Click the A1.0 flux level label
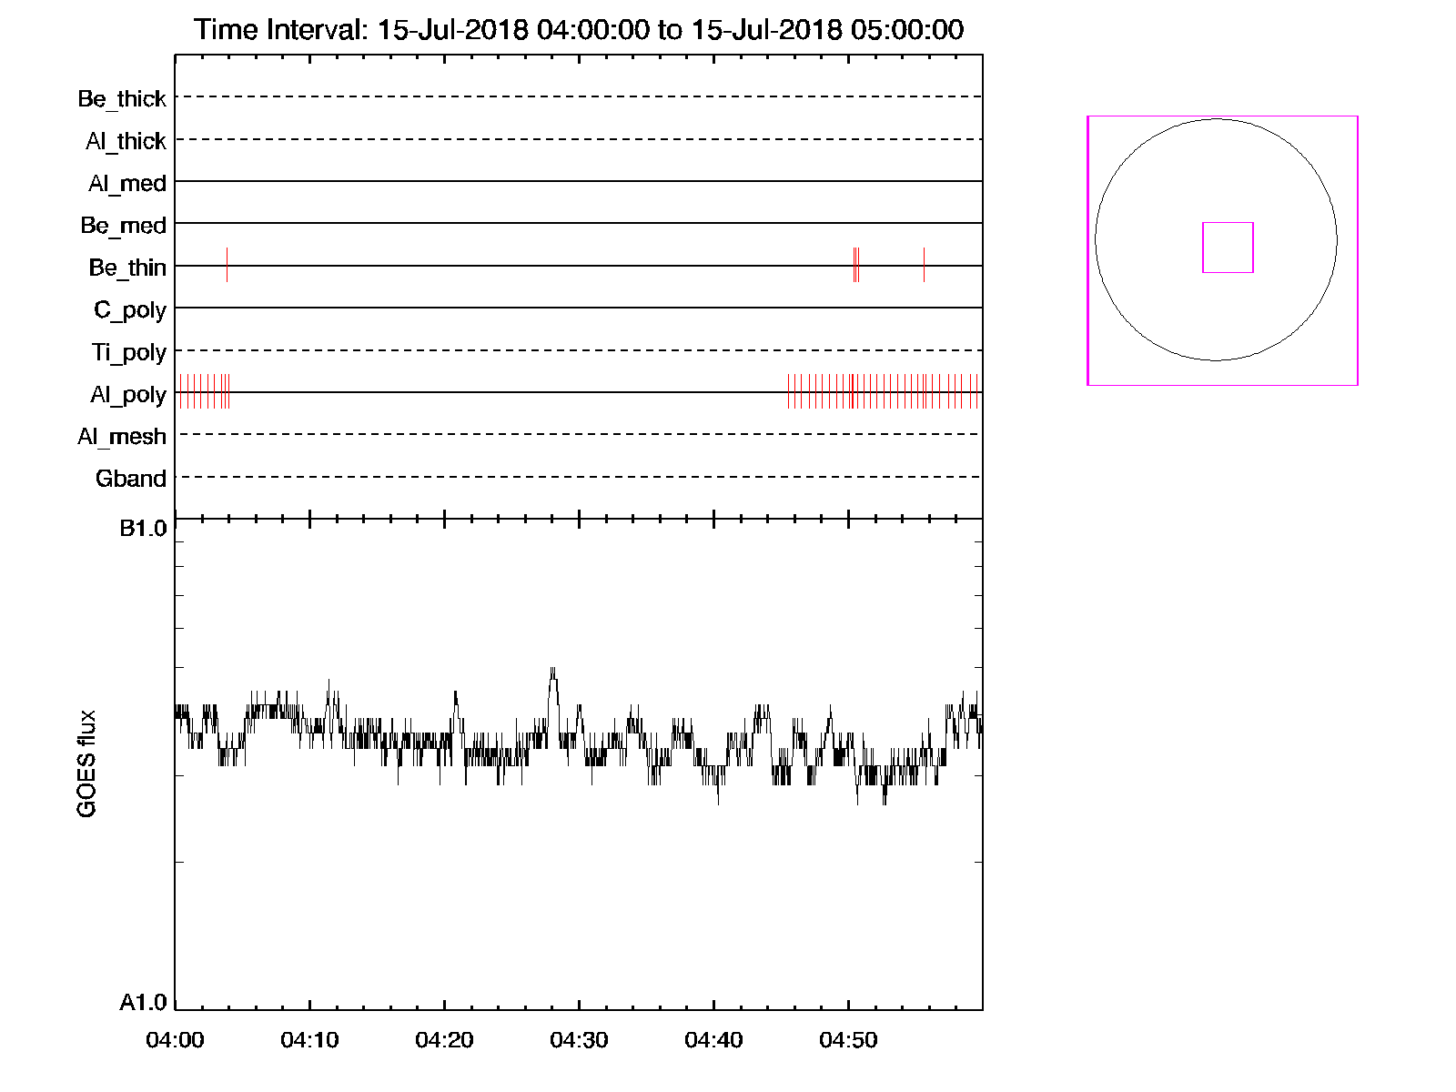Viewport: 1456px width, 1092px height. click(143, 1002)
